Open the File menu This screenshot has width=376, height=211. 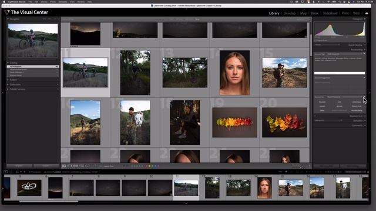tap(30, 2)
